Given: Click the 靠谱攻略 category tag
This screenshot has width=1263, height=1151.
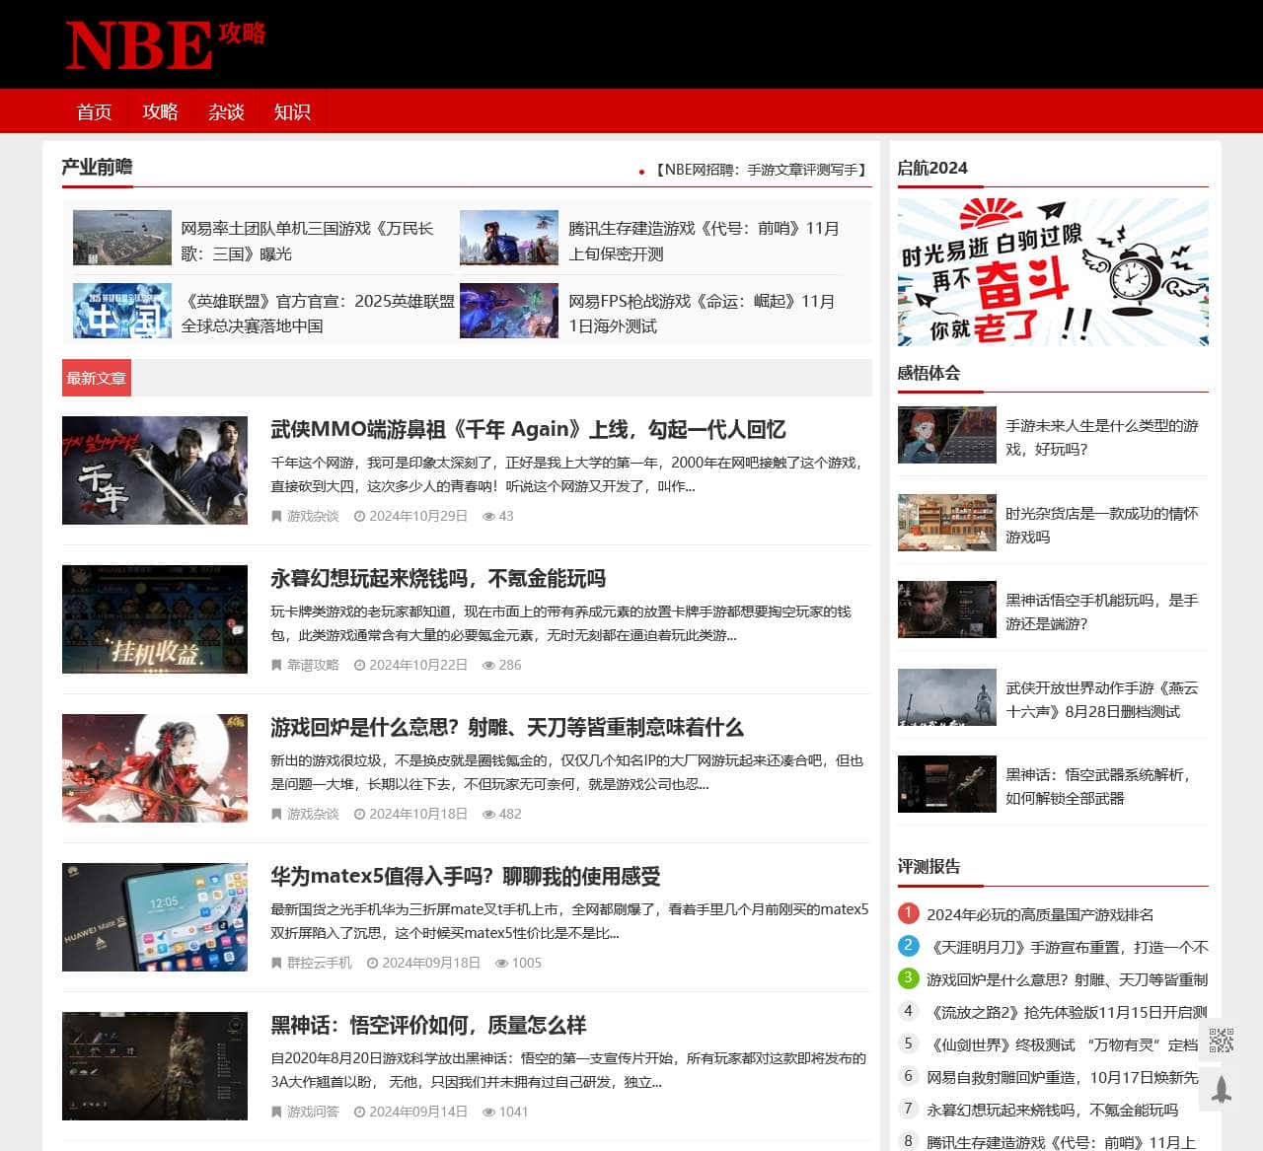Looking at the screenshot, I should point(313,665).
